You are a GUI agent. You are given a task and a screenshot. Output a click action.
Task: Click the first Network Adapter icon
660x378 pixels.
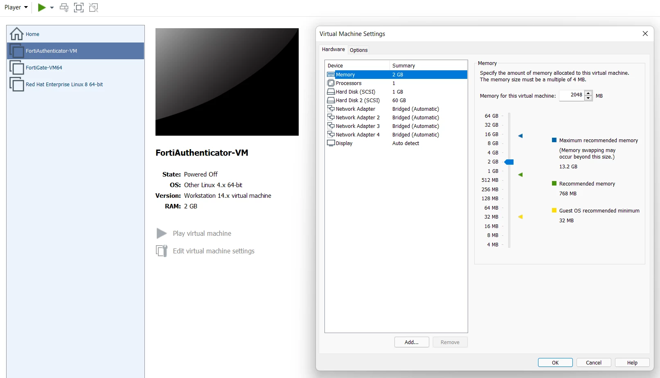331,109
